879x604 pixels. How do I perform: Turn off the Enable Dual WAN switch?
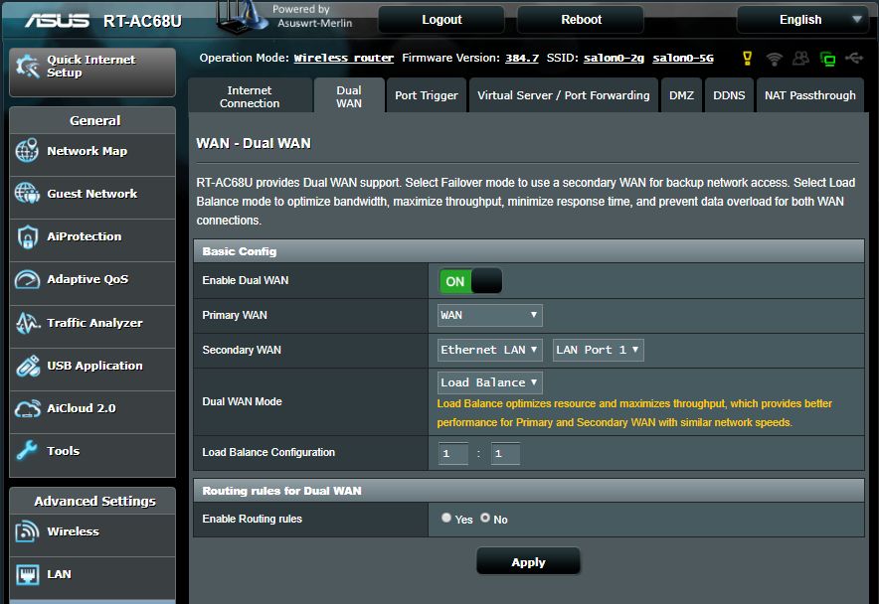point(469,281)
